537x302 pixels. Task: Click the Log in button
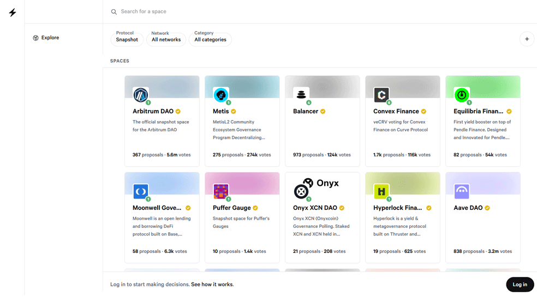pyautogui.click(x=520, y=285)
